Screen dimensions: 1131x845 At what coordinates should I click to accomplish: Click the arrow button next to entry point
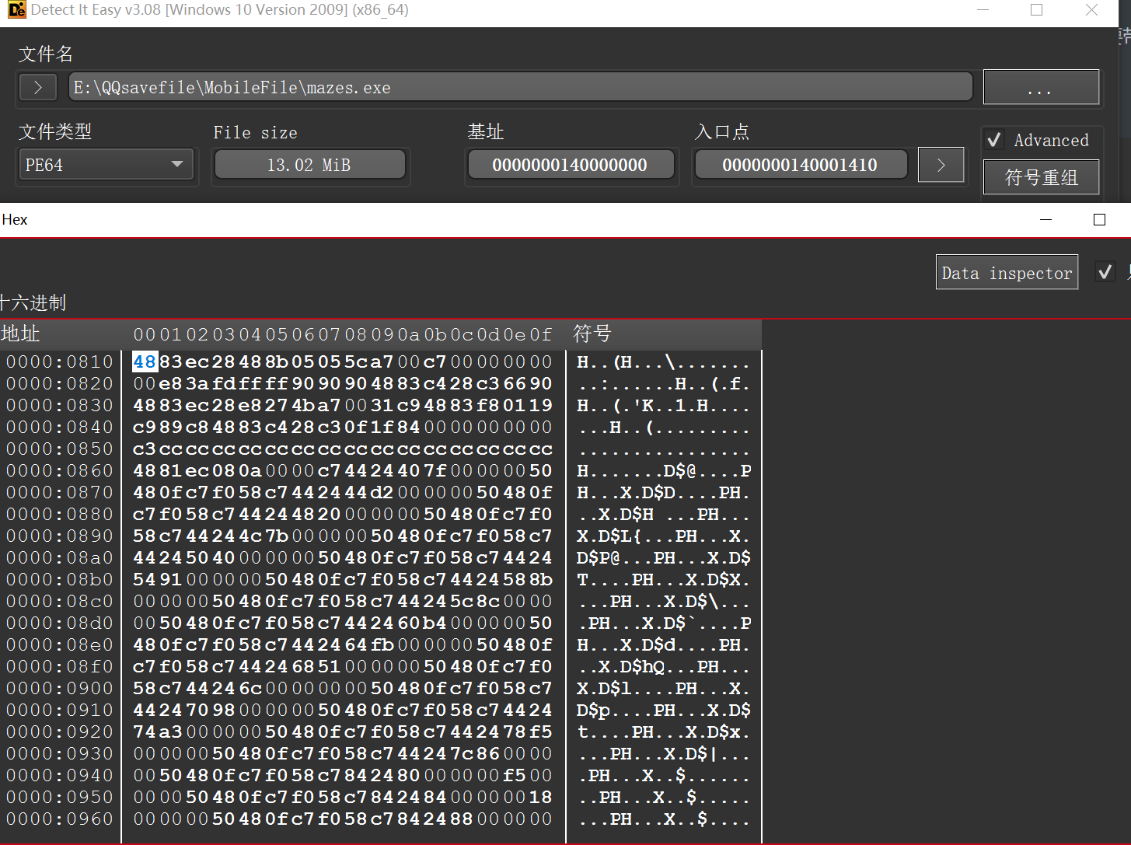(941, 165)
